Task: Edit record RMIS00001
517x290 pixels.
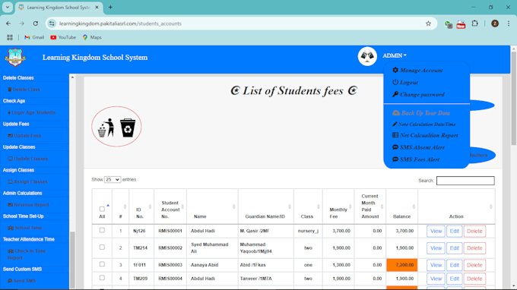Action: [x=455, y=231]
